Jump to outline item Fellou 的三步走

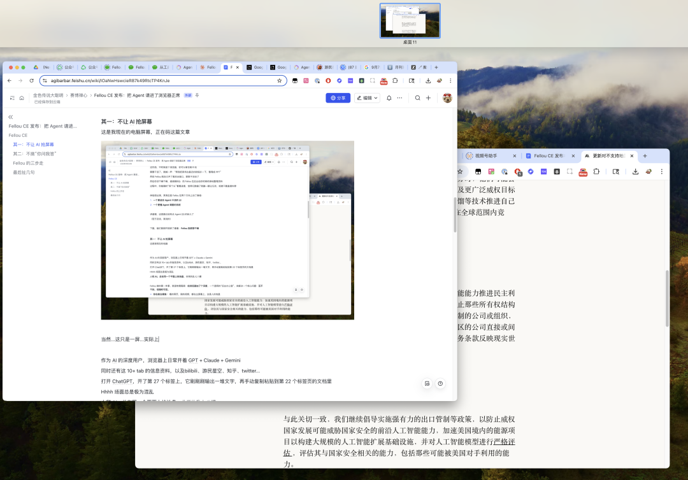coord(28,163)
